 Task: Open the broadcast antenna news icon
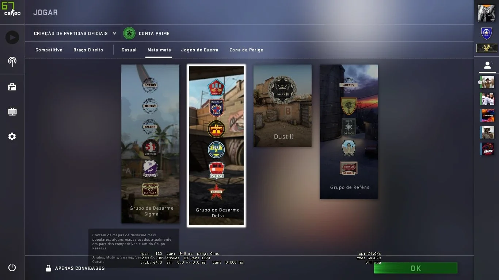click(12, 61)
